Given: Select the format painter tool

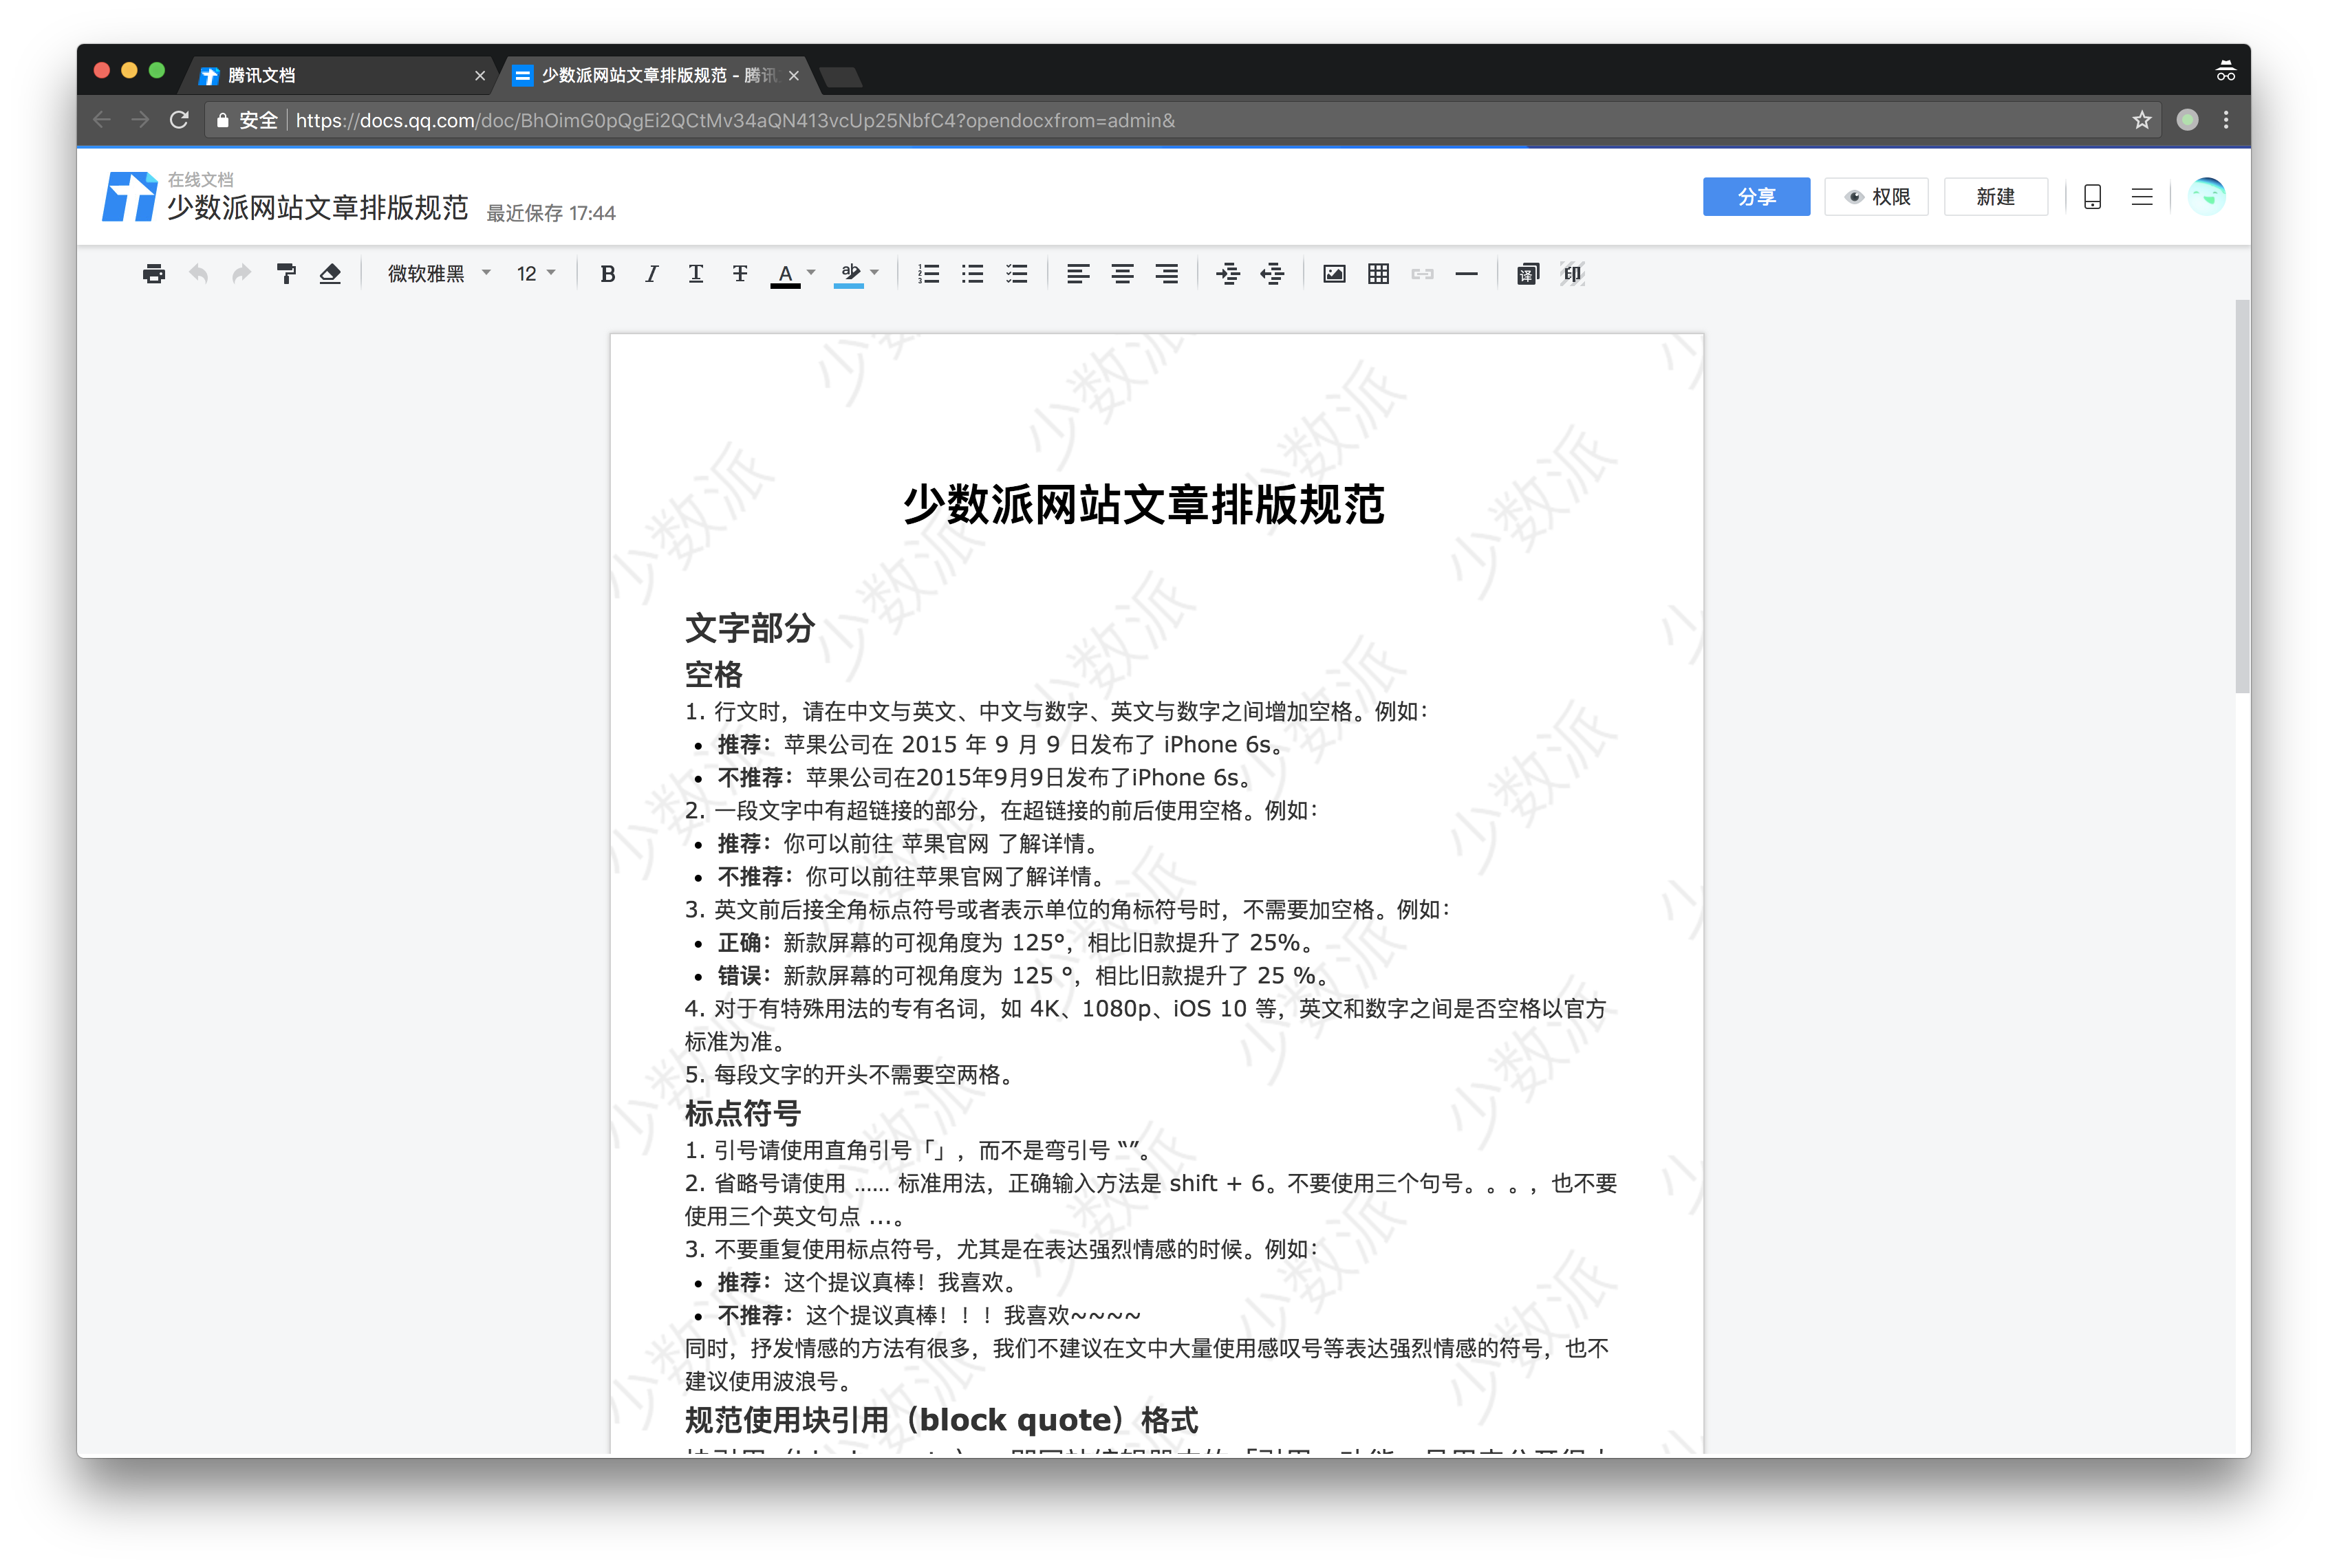Looking at the screenshot, I should tap(286, 274).
